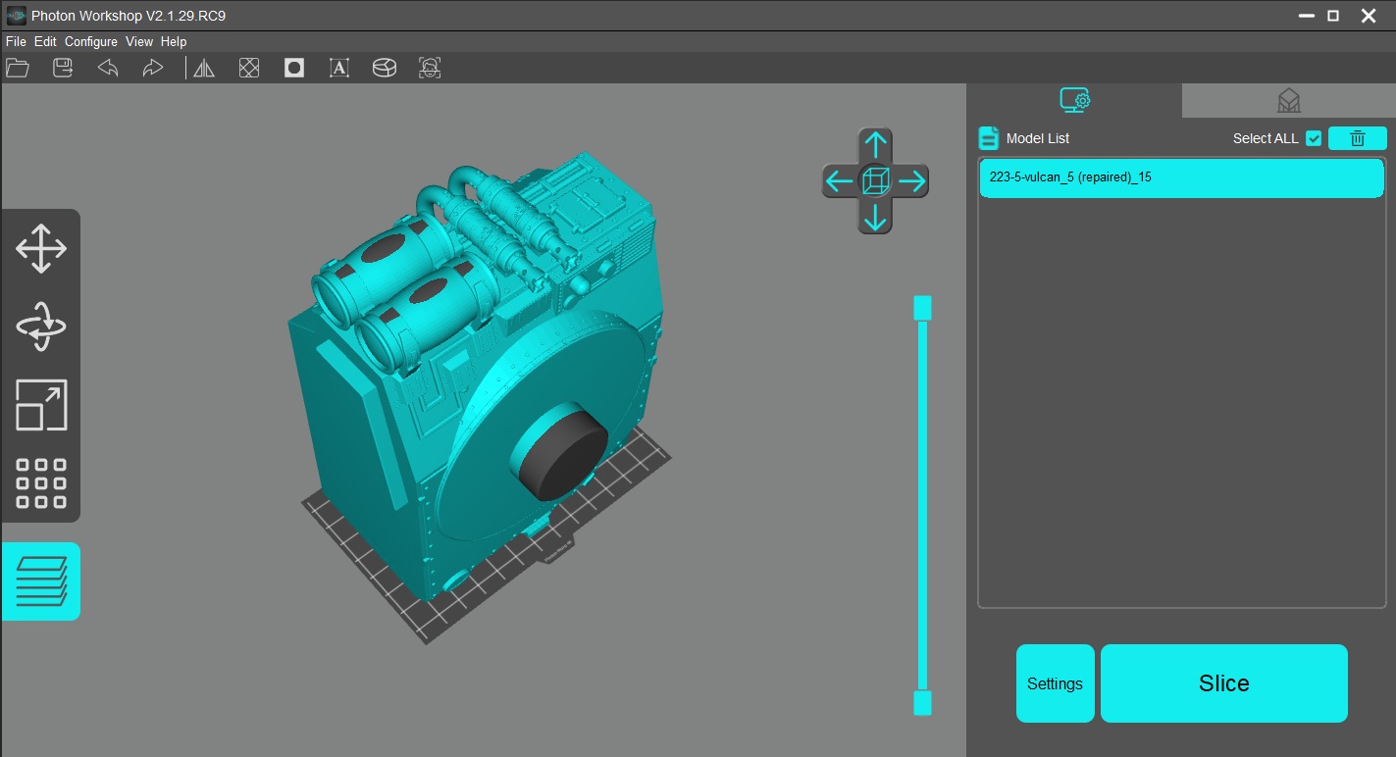Open the Configure menu

point(91,42)
